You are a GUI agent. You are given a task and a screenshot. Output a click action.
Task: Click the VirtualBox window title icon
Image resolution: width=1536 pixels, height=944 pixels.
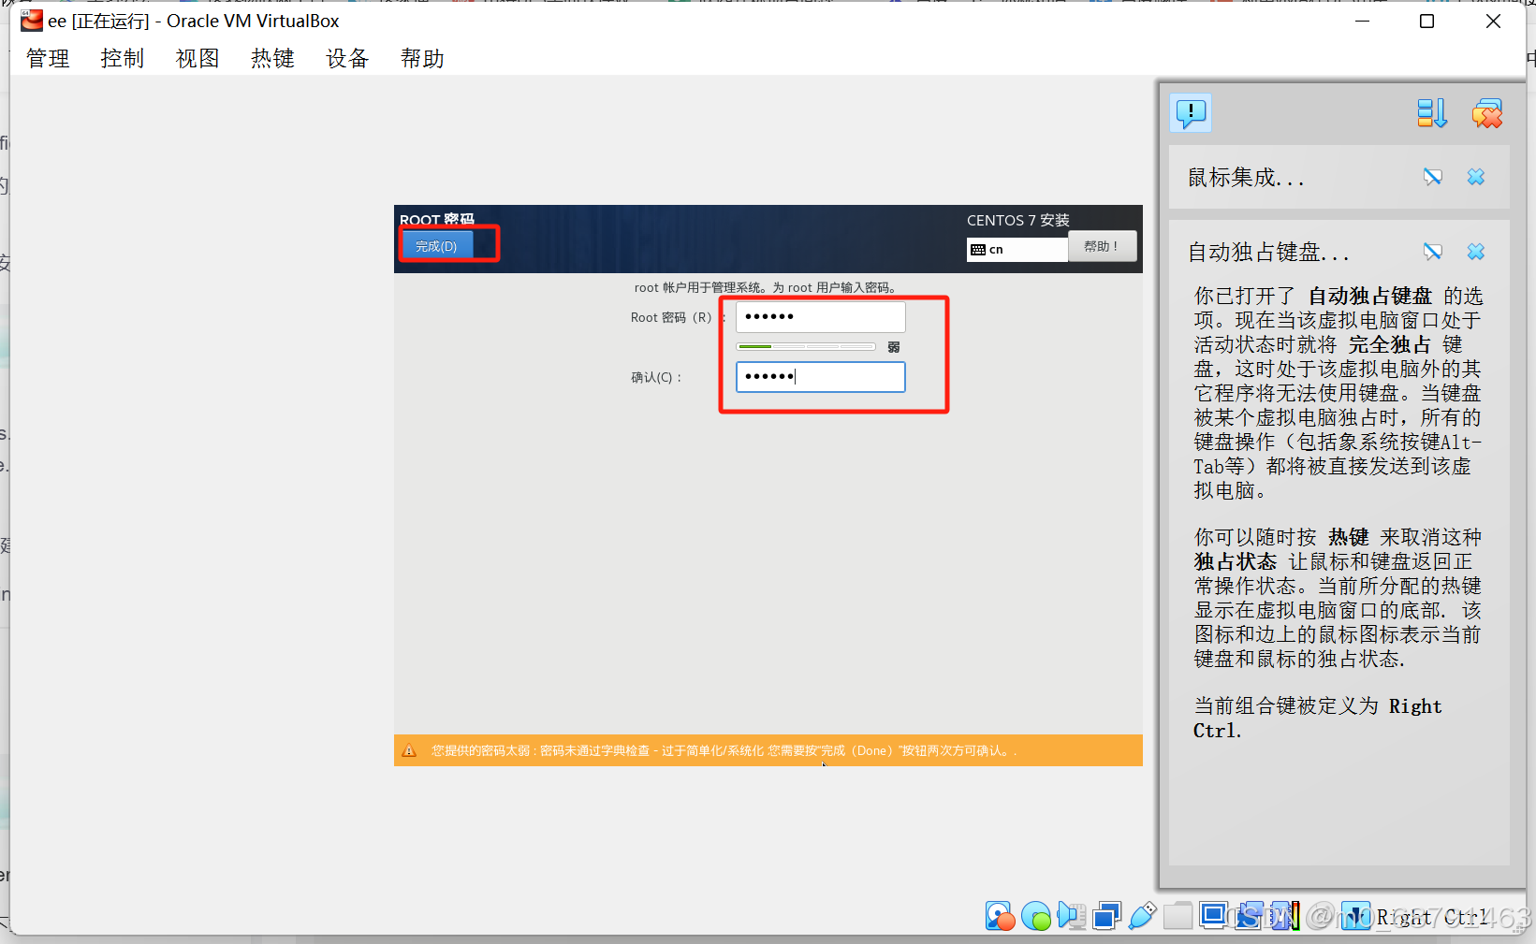click(x=31, y=21)
